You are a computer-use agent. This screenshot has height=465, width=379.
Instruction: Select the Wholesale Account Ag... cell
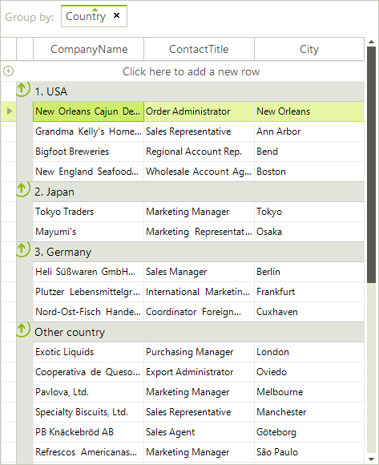[x=199, y=172]
